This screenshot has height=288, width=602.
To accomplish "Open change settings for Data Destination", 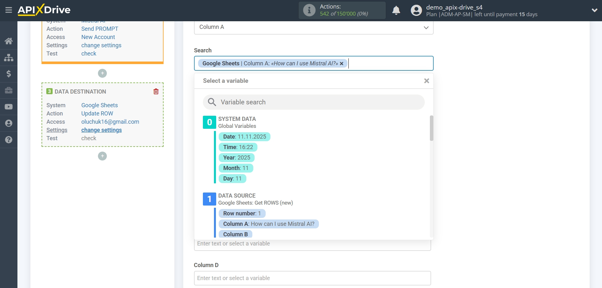I will tap(101, 130).
